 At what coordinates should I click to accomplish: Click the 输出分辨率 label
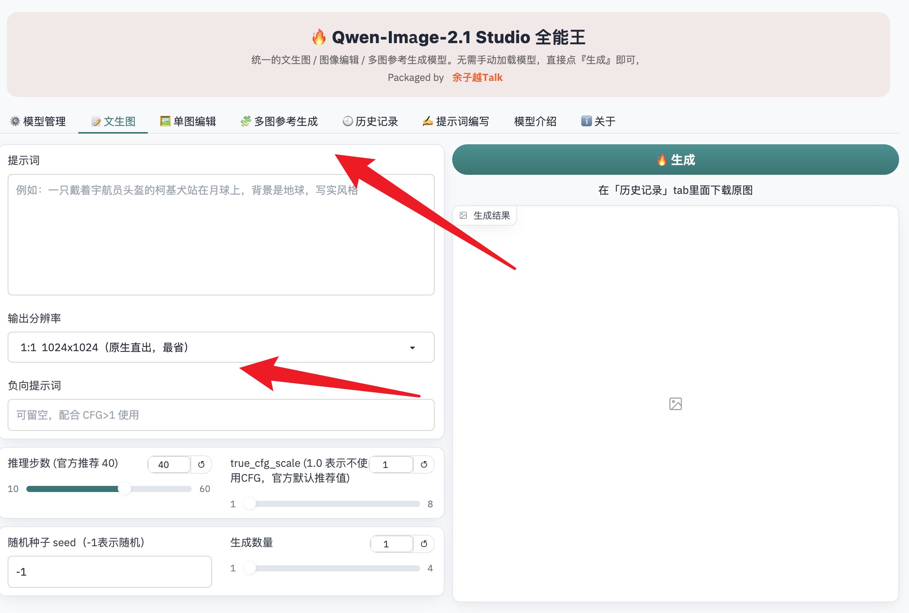[34, 318]
